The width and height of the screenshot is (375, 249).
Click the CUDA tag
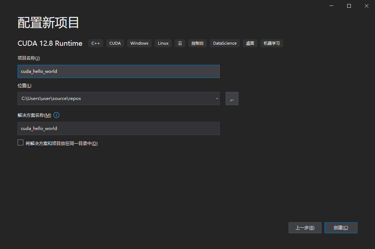[x=115, y=43]
